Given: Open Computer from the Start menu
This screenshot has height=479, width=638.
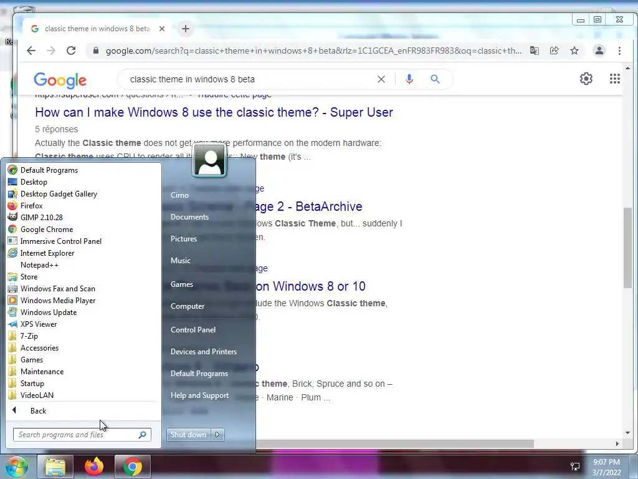Looking at the screenshot, I should point(187,306).
